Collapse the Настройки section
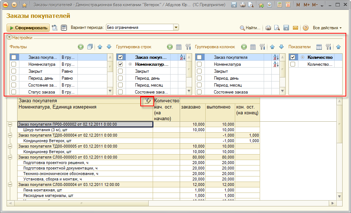Viewport: 351px width, 213px height. [9, 37]
